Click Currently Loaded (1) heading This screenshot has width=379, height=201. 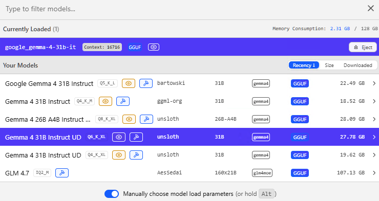tap(31, 29)
